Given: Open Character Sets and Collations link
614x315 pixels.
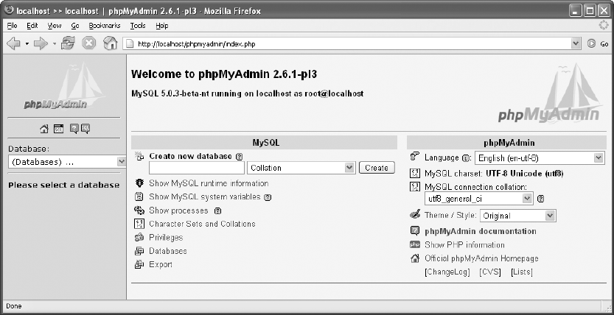Looking at the screenshot, I should tap(202, 224).
